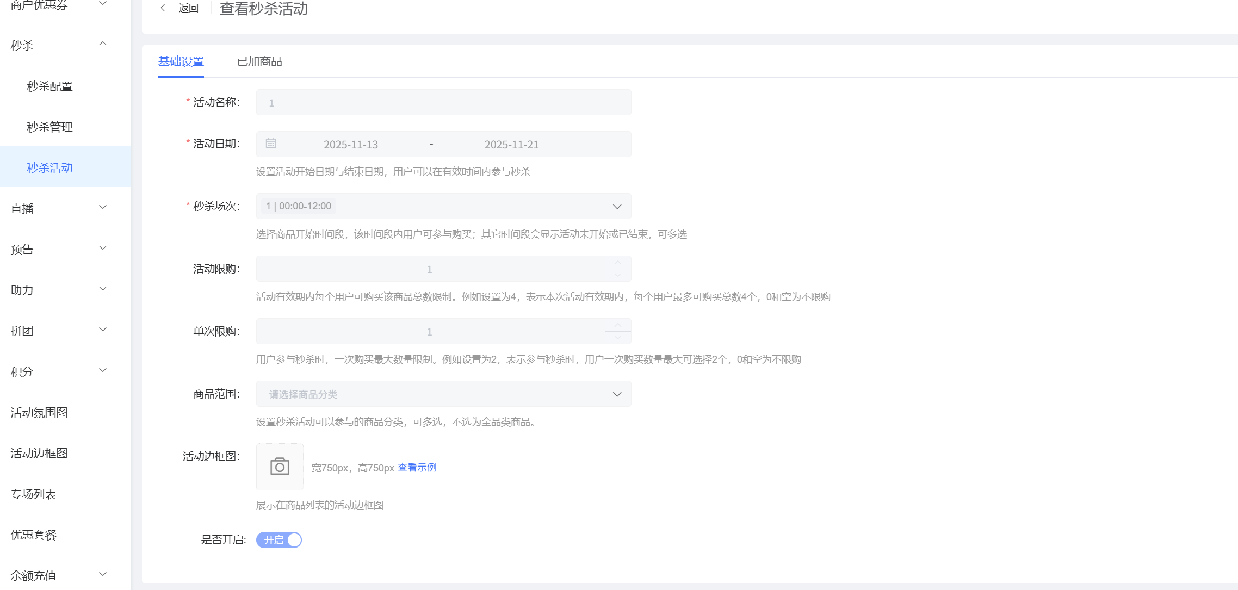Click the 活动名称 input field

click(443, 103)
